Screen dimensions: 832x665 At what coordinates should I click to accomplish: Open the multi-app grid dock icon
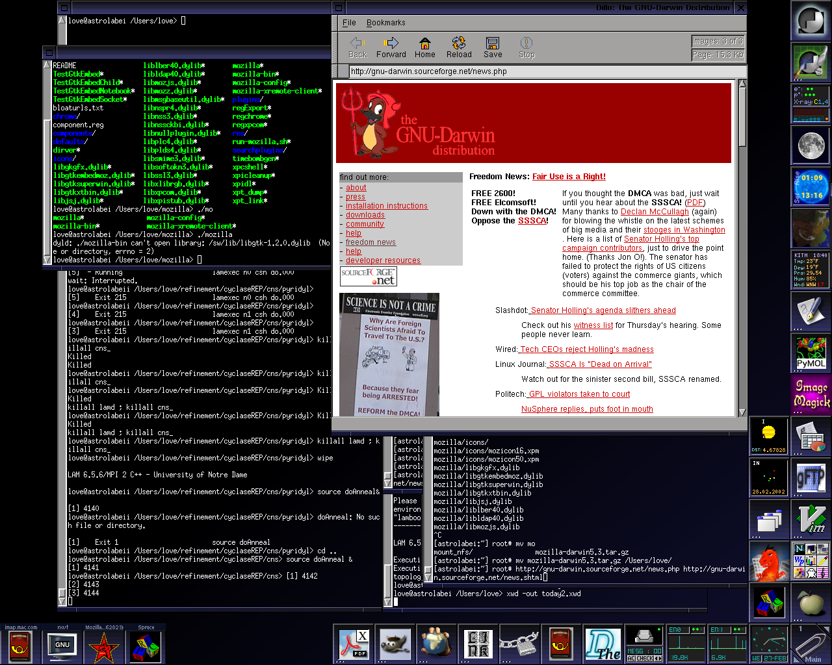coord(811,561)
